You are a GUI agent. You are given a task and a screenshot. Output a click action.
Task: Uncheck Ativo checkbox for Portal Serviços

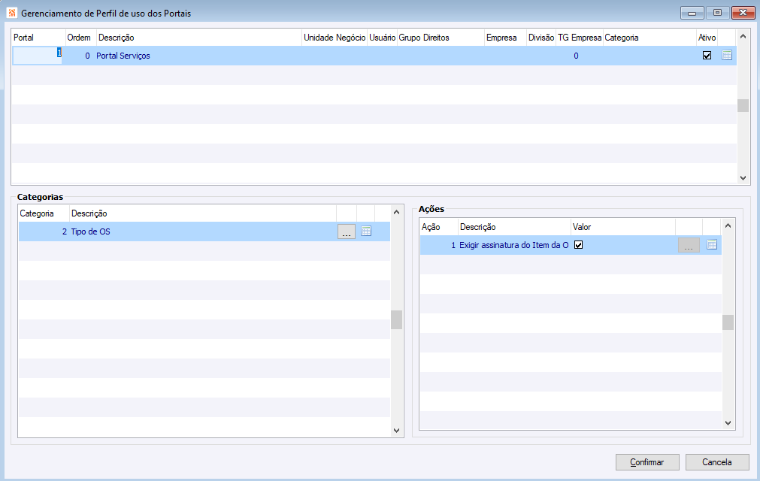[x=707, y=55]
